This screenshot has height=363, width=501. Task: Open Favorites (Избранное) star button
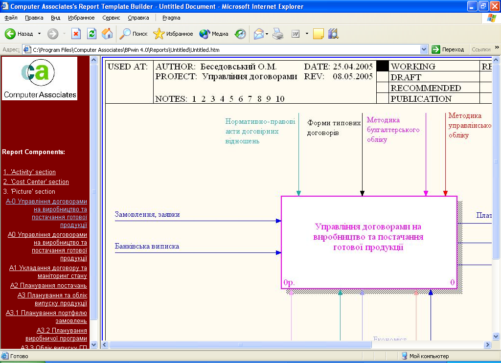(x=173, y=34)
